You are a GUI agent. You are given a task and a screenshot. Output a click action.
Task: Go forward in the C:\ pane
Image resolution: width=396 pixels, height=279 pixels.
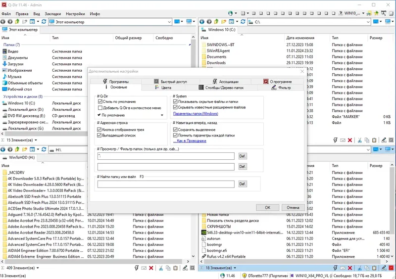(209, 22)
